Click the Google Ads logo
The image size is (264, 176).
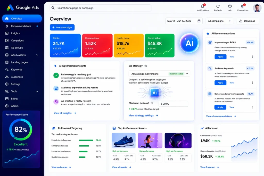tap(23, 7)
